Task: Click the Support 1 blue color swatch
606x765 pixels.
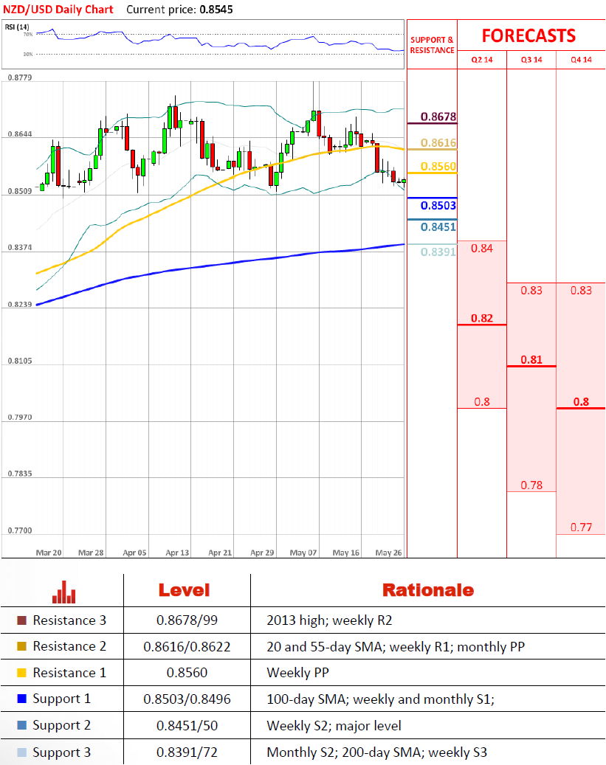Action: pyautogui.click(x=21, y=698)
